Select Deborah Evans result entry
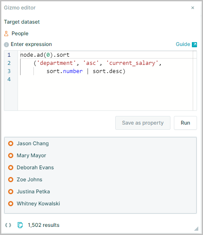203x235 pixels. click(35, 168)
